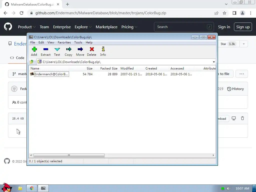This screenshot has width=256, height=192.
Task: Click the Extract toolbar icon
Action: (x=45, y=51)
